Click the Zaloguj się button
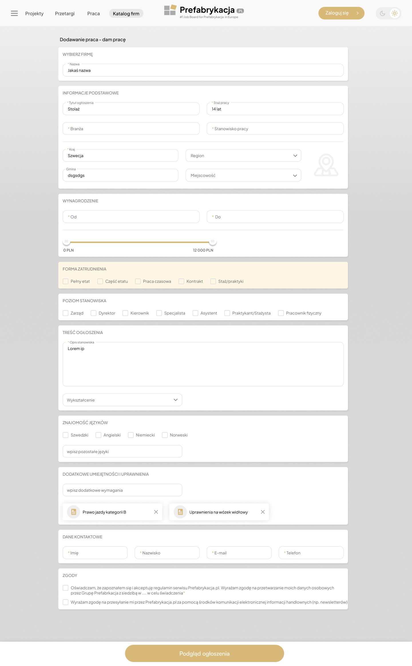 (x=341, y=13)
